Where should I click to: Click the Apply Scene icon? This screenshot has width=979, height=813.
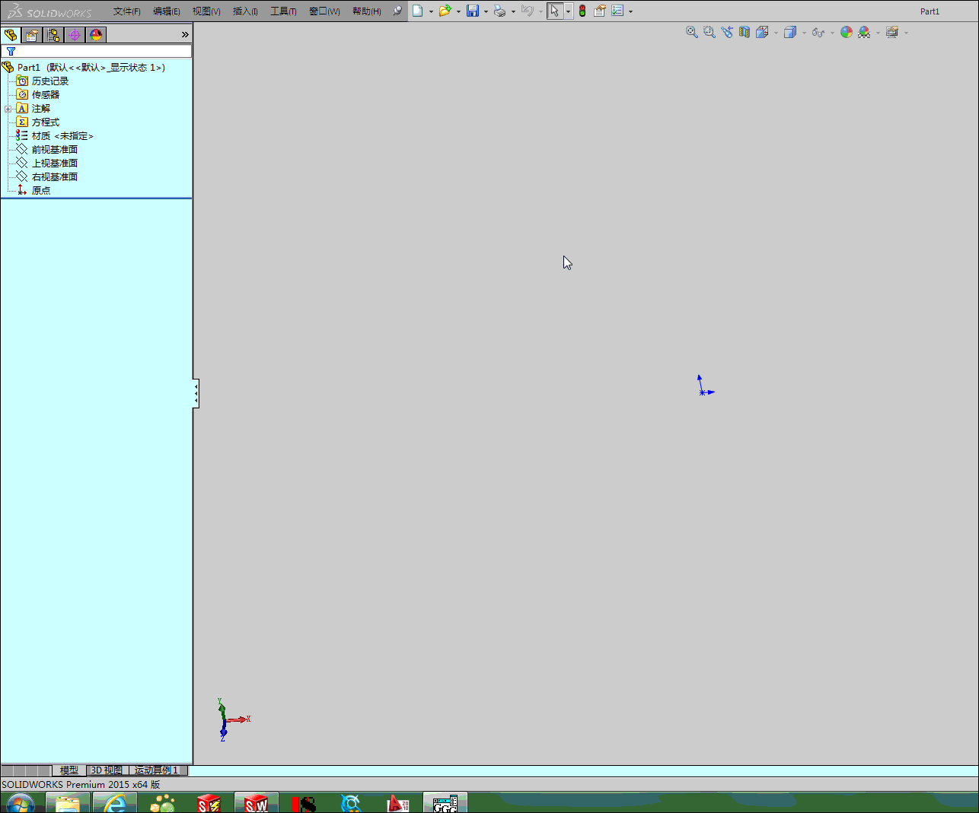[x=864, y=33]
